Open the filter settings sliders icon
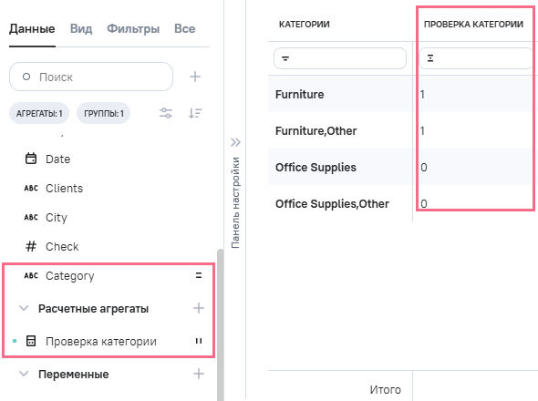Image resolution: width=538 pixels, height=401 pixels. [166, 113]
